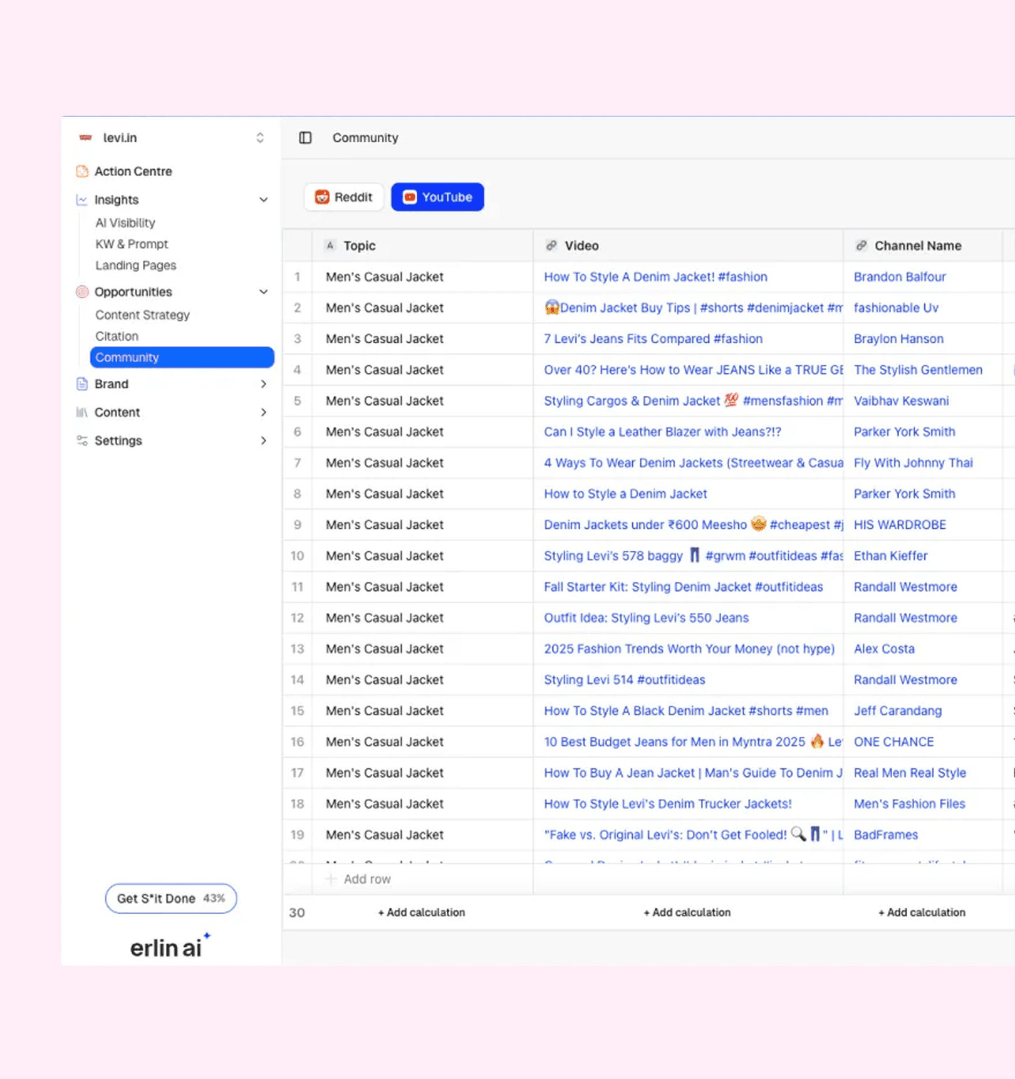Open Content Strategy in sidebar
The image size is (1015, 1079).
(x=142, y=315)
